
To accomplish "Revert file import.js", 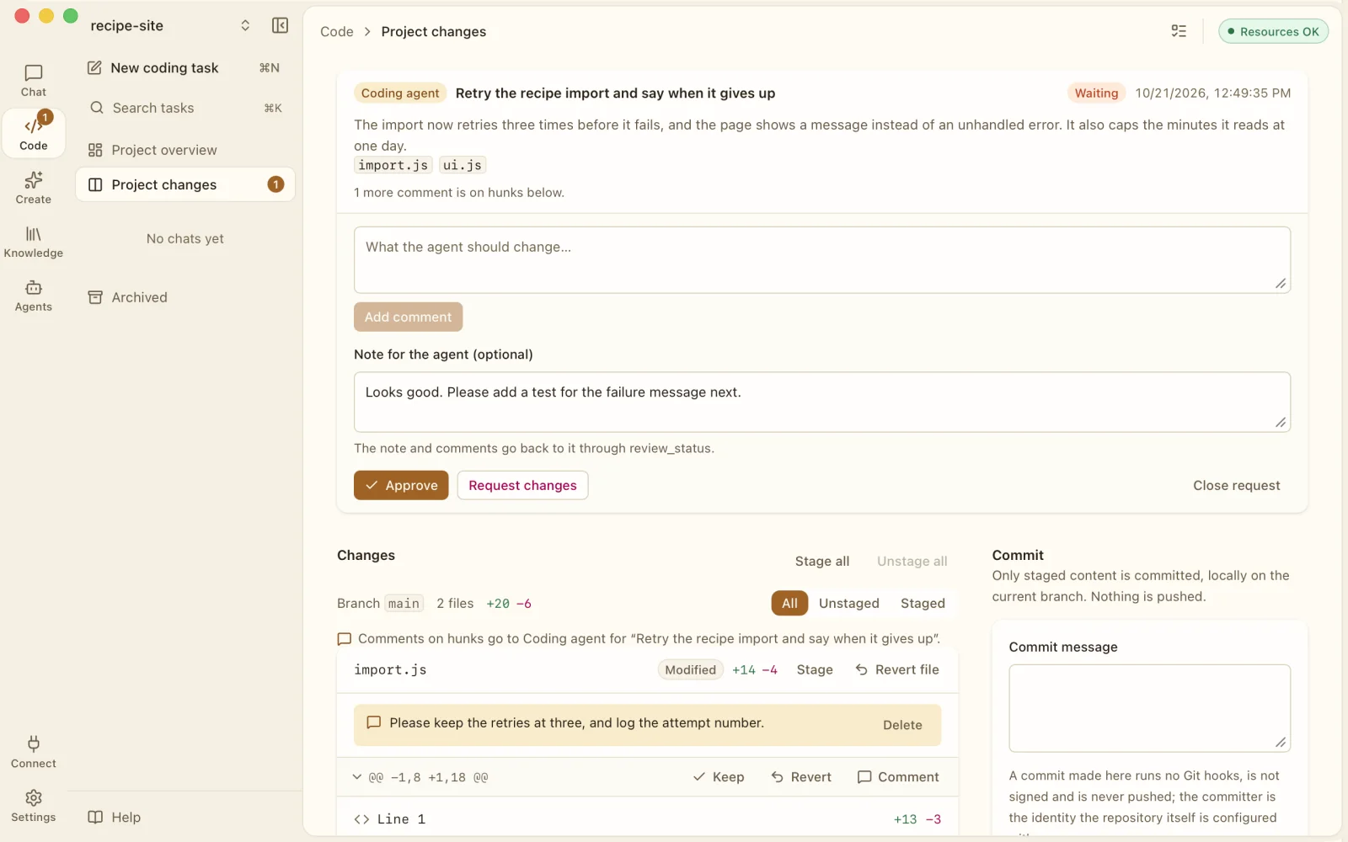I will [897, 669].
